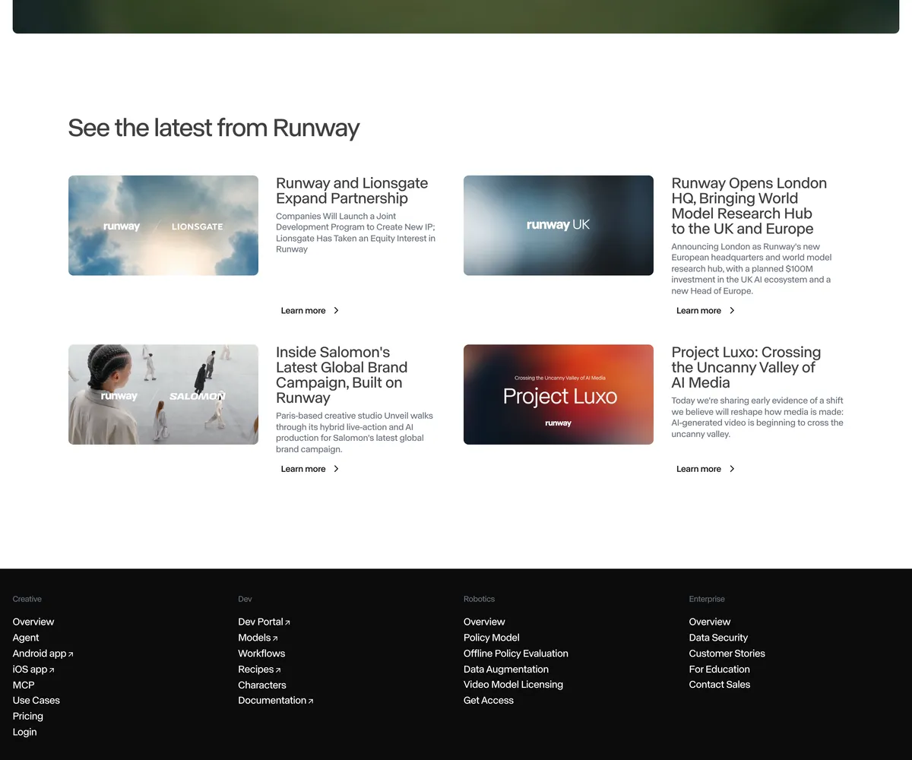Open the Project Luxo thumbnail image
Image resolution: width=912 pixels, height=760 pixels.
pyautogui.click(x=559, y=394)
